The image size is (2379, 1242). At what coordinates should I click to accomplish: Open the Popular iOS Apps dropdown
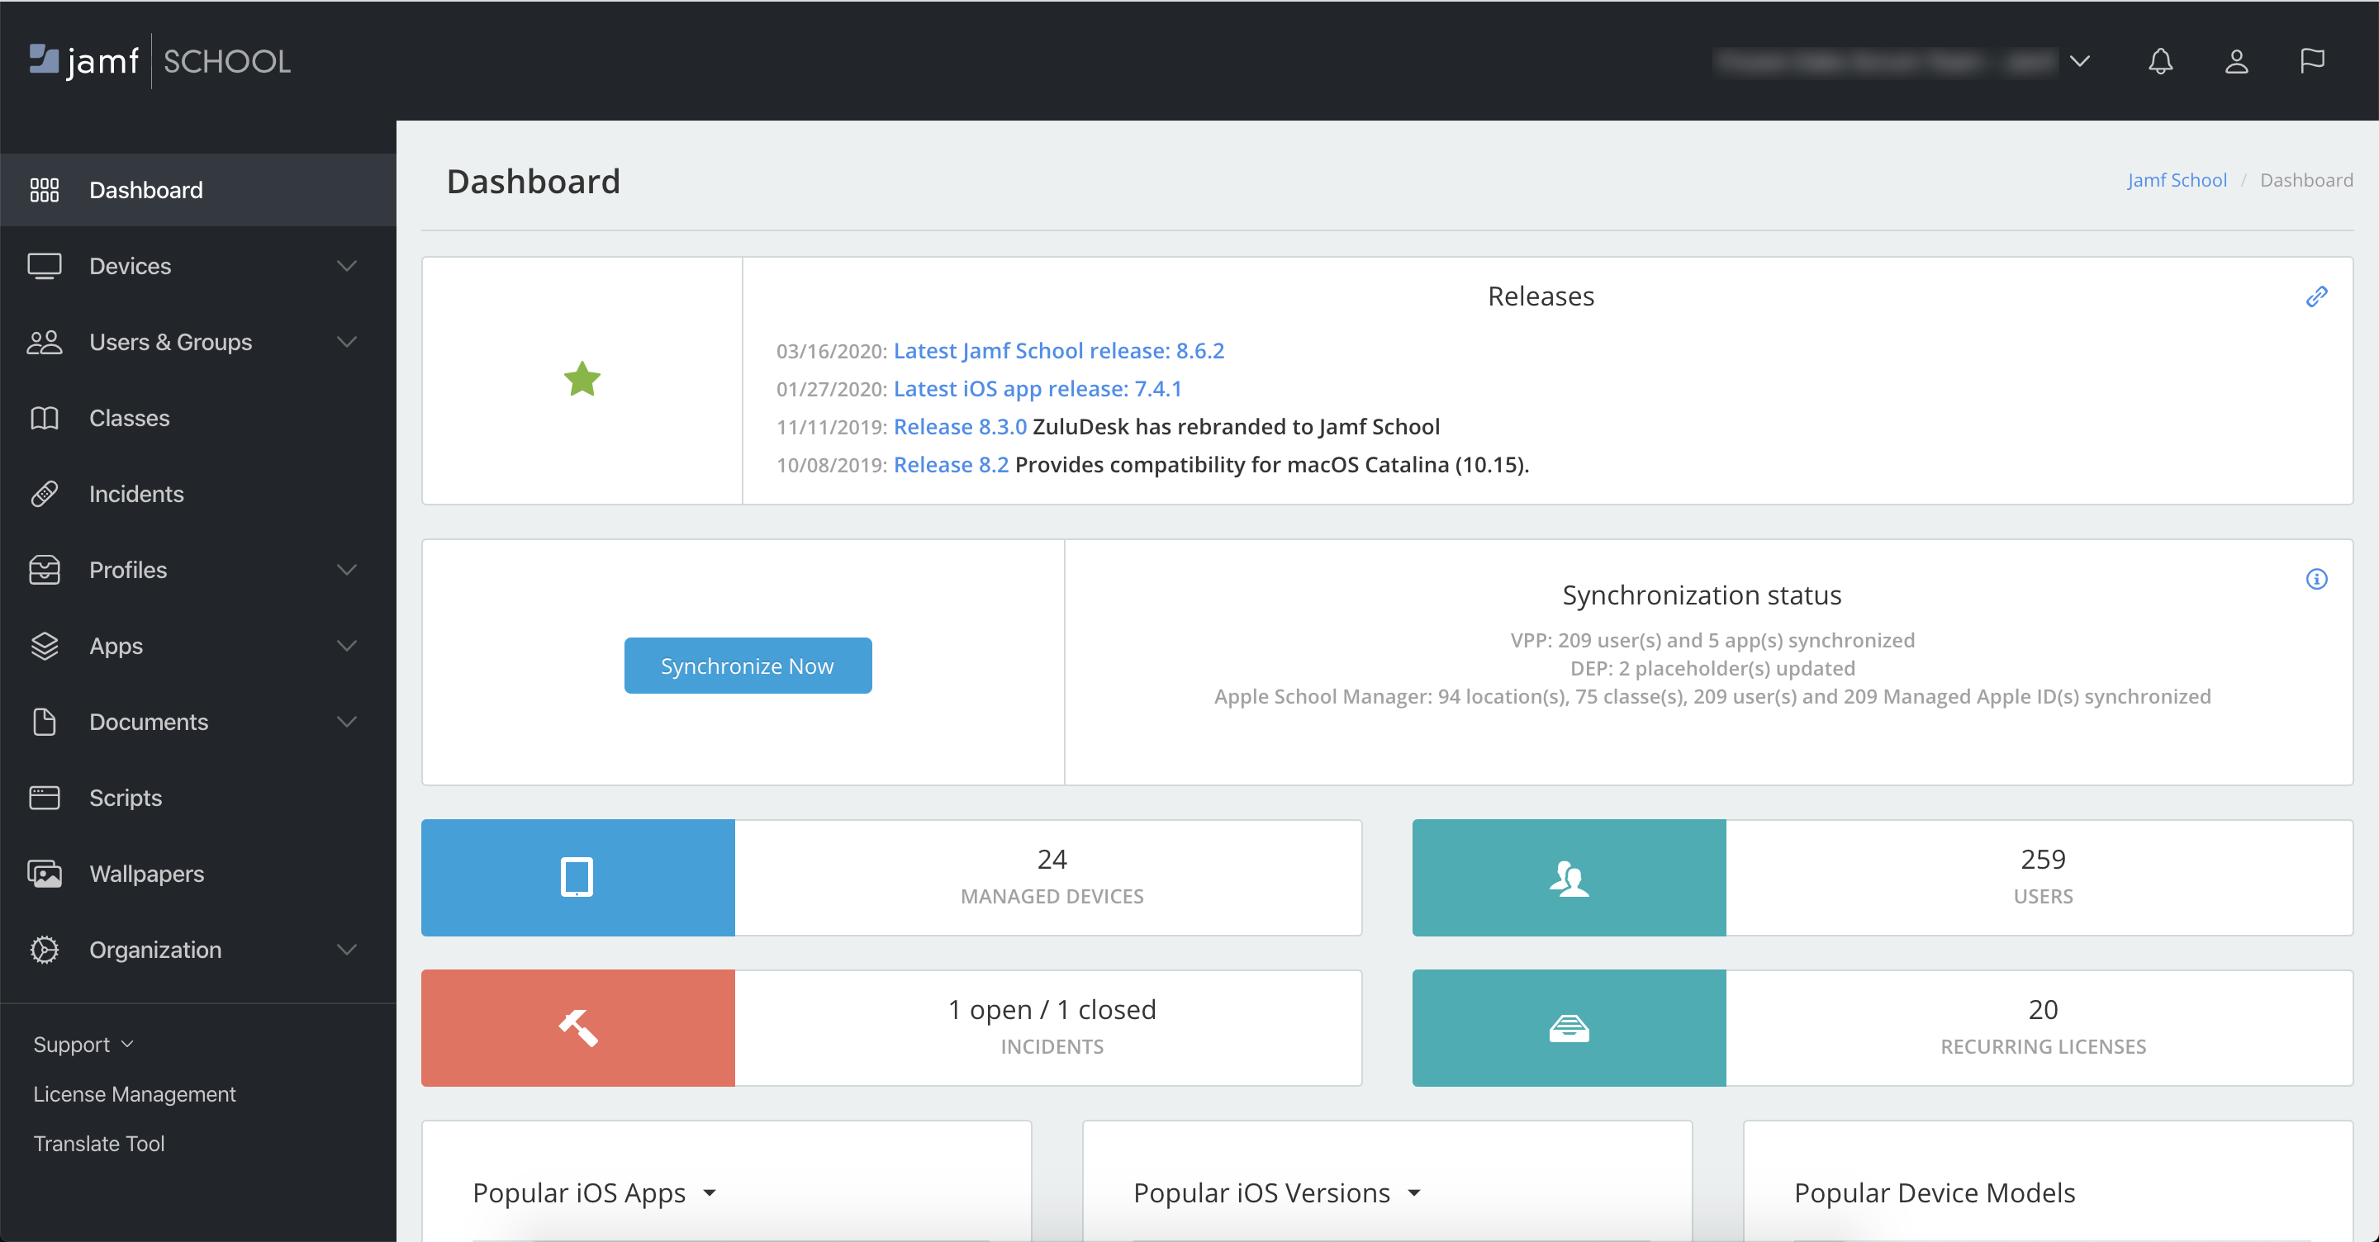(x=710, y=1193)
